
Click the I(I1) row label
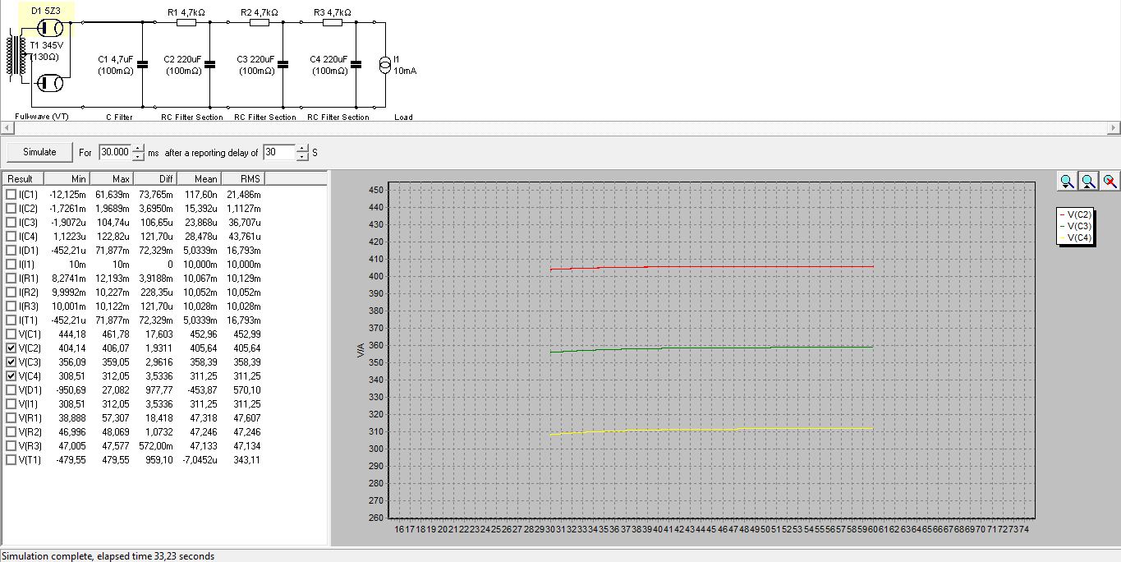(25, 264)
